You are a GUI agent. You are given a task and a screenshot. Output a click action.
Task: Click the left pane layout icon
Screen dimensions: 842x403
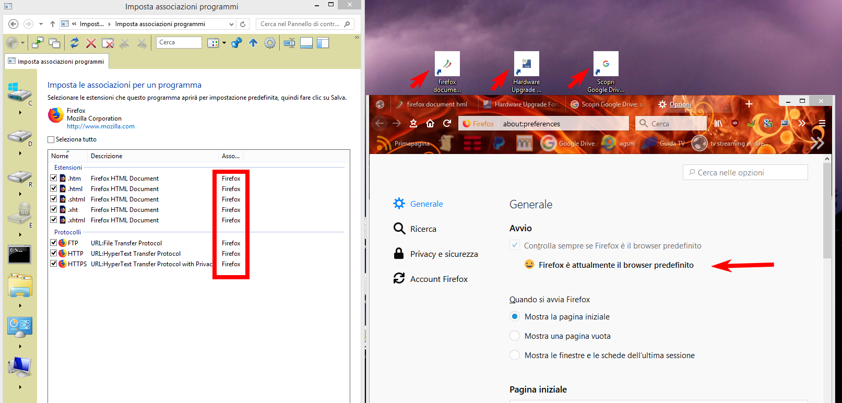point(323,43)
